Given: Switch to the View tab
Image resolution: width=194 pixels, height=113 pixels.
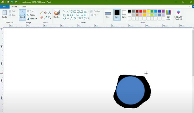Looking at the screenshot, I should tap(24, 7).
